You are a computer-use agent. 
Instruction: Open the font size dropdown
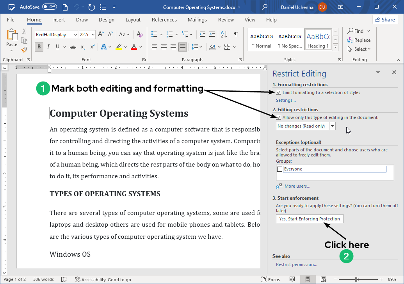(93, 34)
